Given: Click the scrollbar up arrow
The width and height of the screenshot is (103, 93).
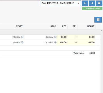Looking at the screenshot, I should pos(102,30).
